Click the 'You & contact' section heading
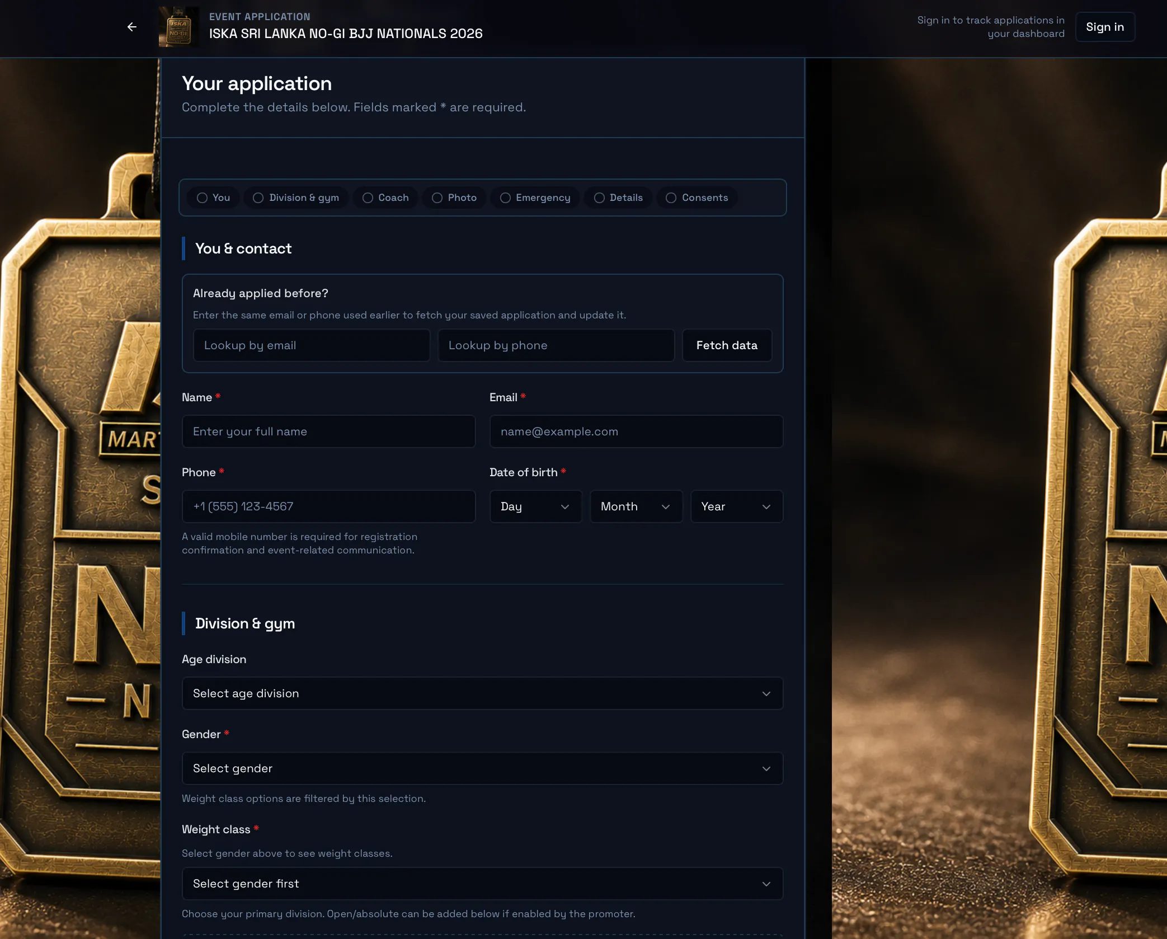This screenshot has height=939, width=1167. [243, 248]
